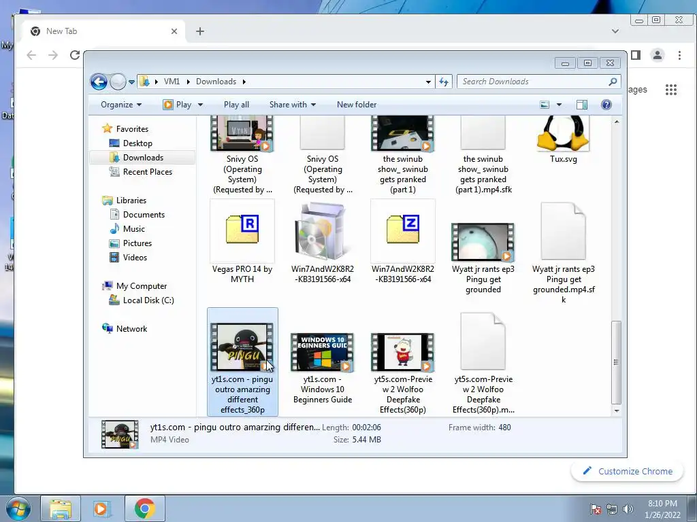Select the Win7AndW2K8R2 zip archive icon
The image size is (697, 522).
point(403,230)
